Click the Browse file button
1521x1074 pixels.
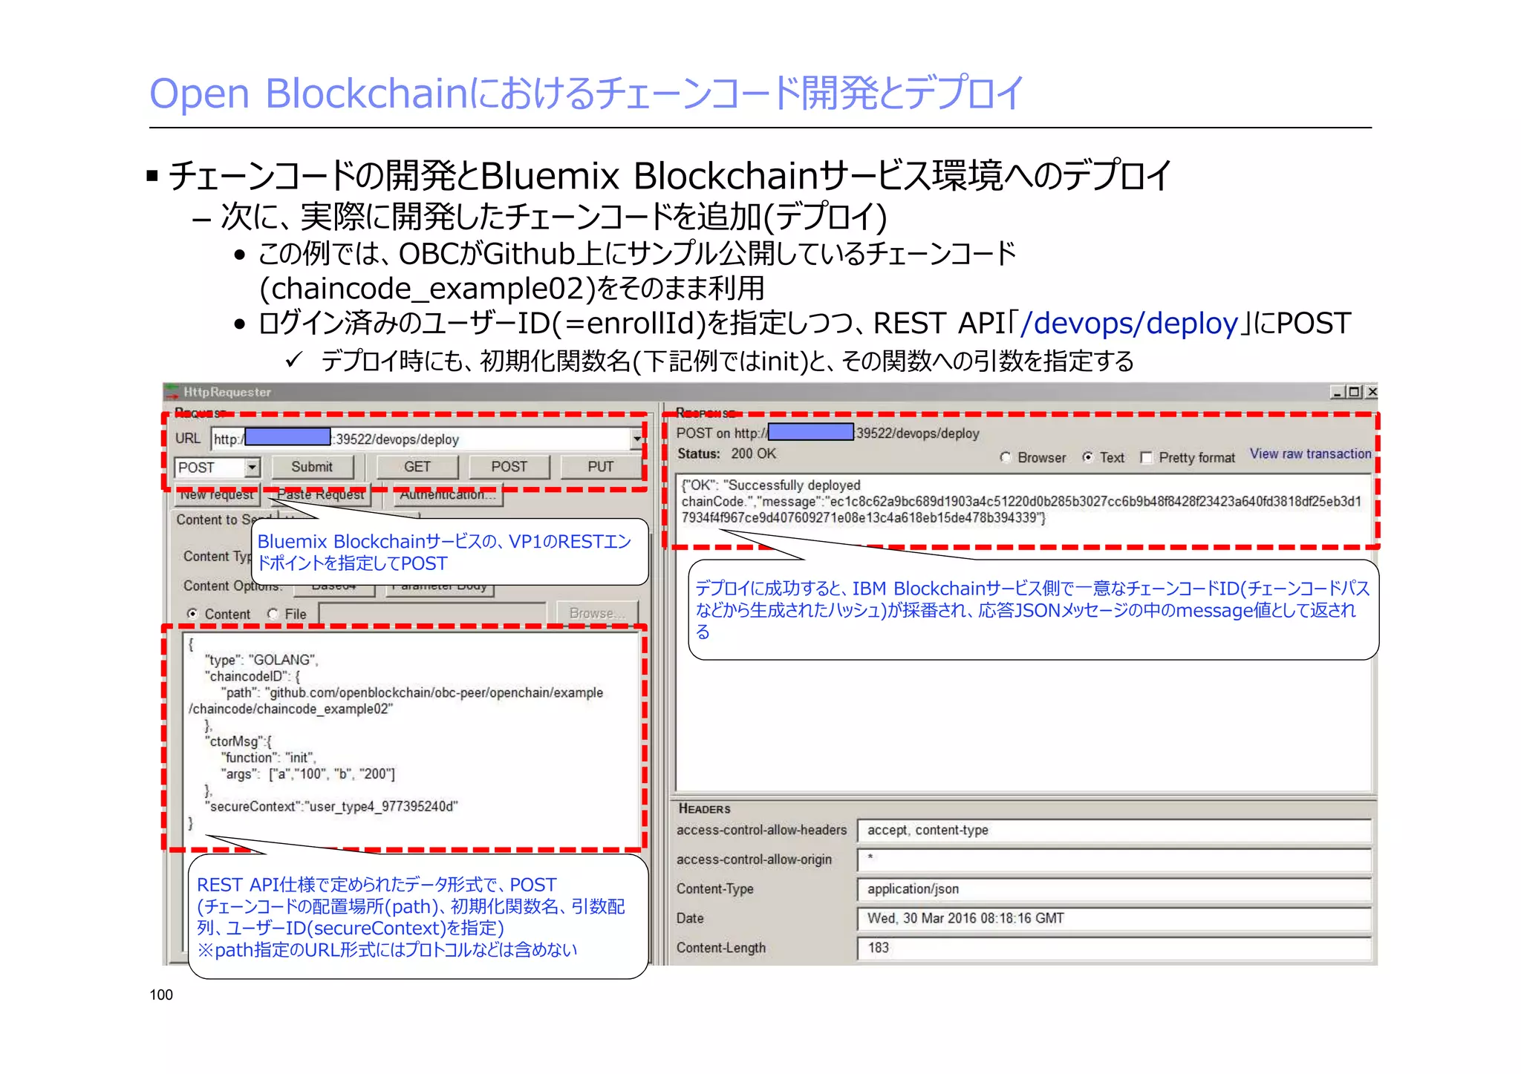(597, 613)
